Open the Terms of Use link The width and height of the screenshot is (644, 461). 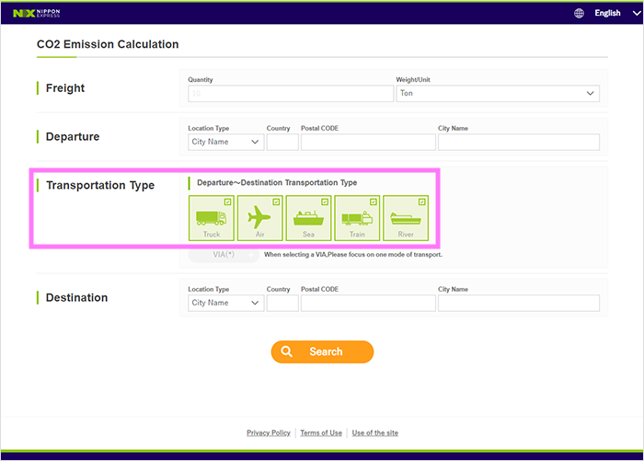(321, 432)
